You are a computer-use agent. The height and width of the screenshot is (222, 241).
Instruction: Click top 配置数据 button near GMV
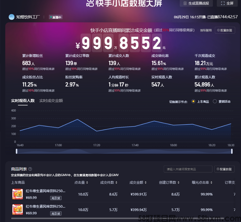click(x=225, y=30)
